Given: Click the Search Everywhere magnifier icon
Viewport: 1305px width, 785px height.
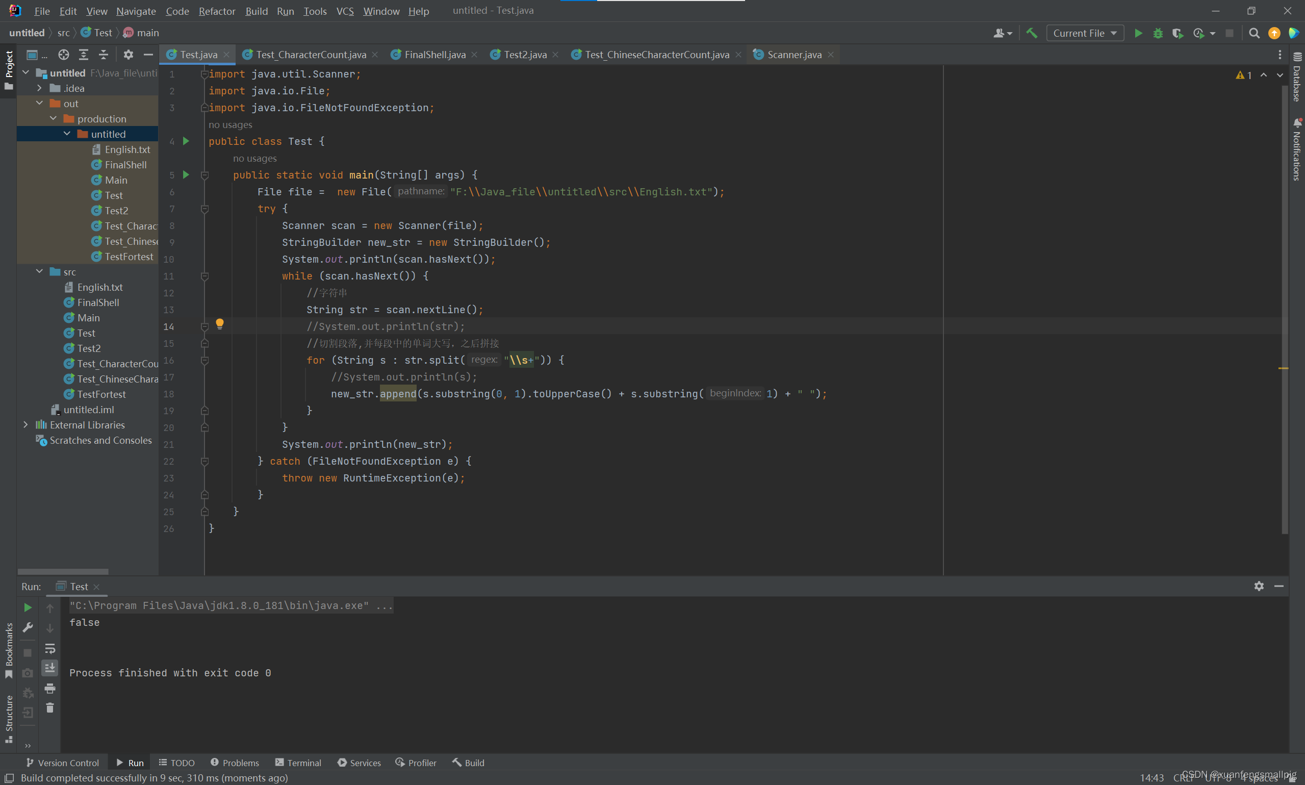Looking at the screenshot, I should coord(1253,33).
